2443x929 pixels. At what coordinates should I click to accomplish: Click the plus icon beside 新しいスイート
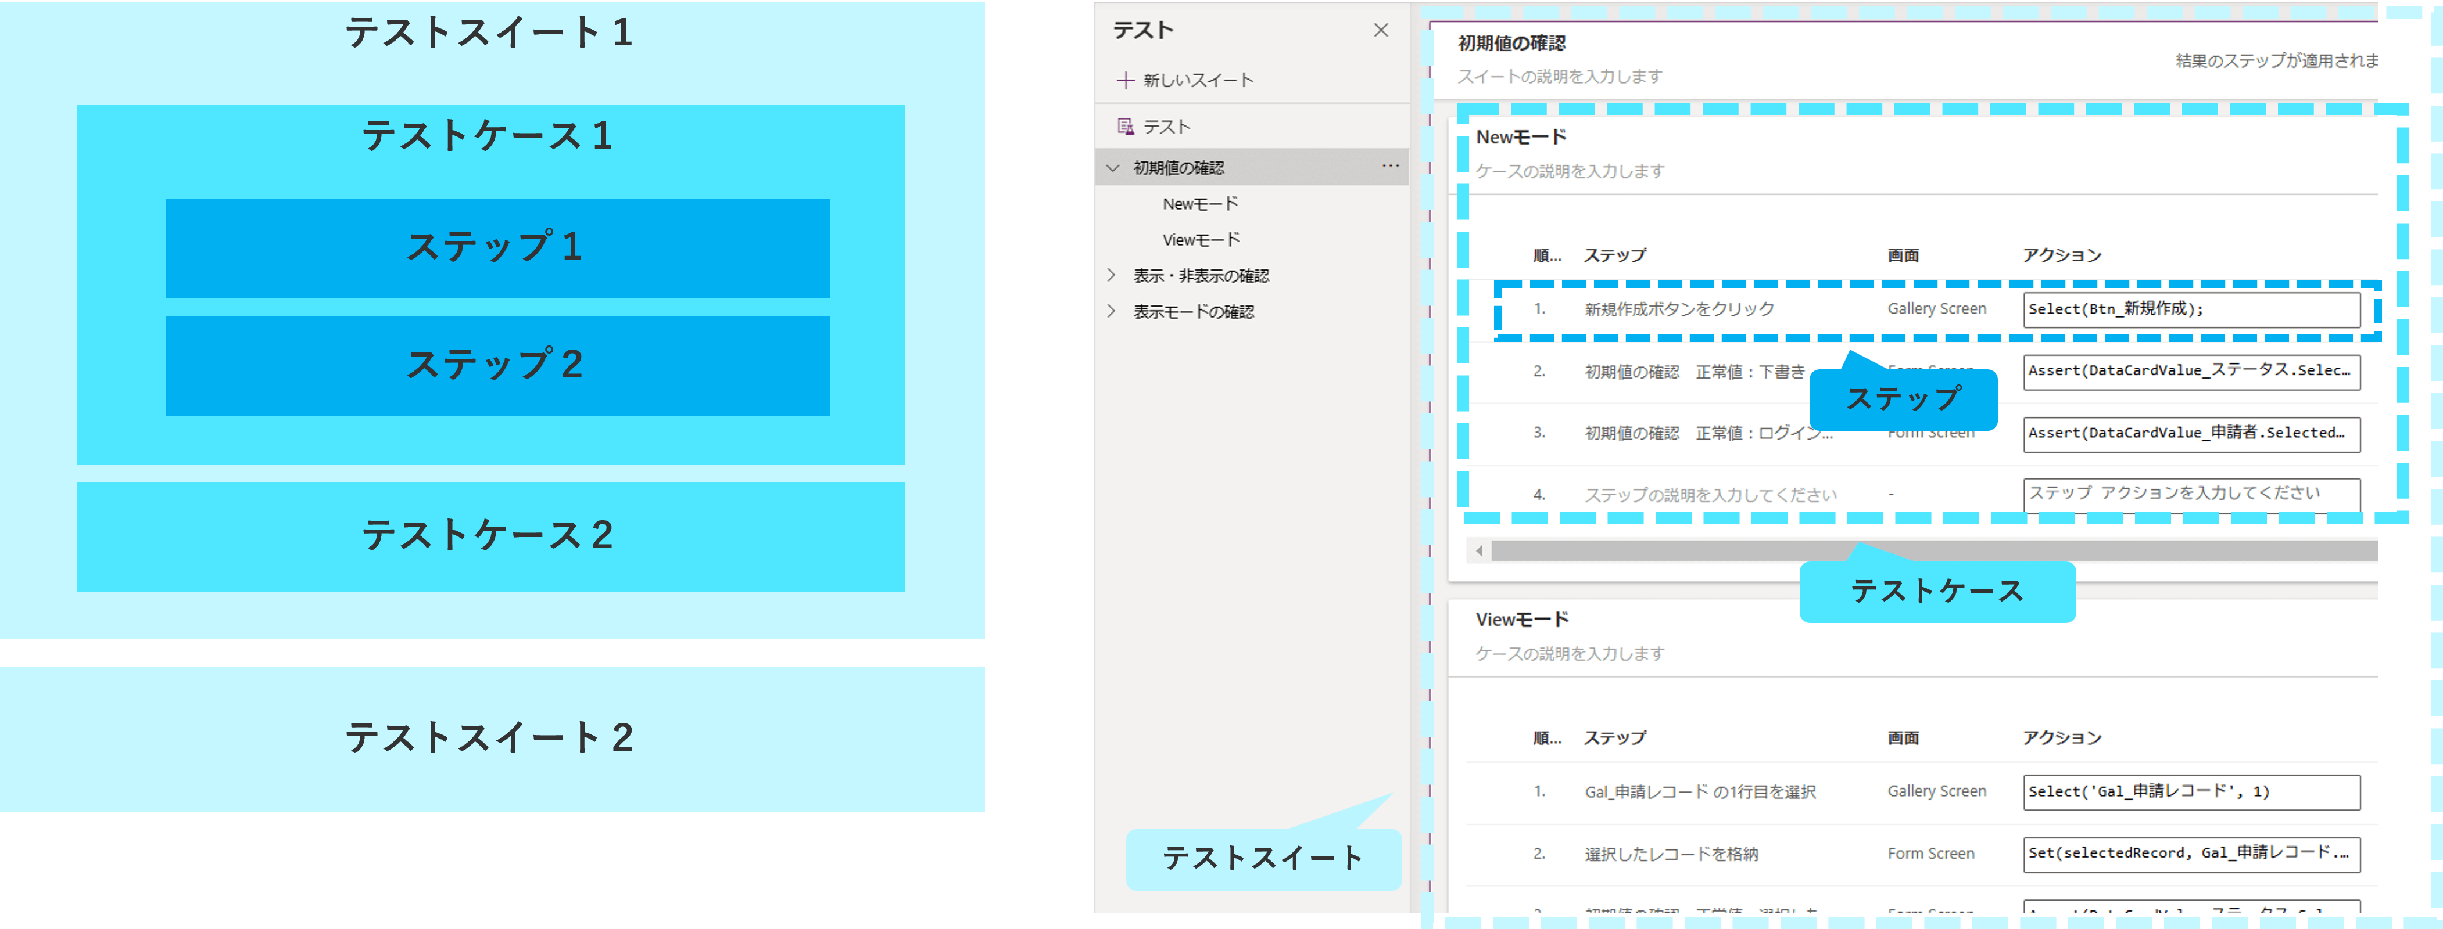(x=1125, y=81)
